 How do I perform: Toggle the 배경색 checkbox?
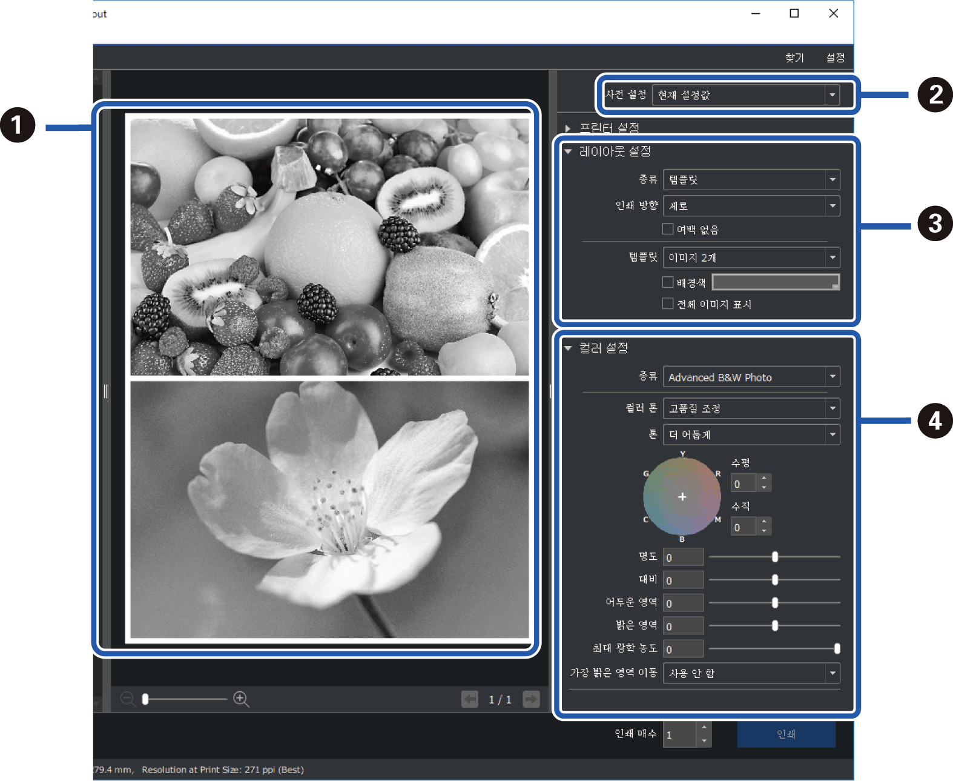pos(668,282)
